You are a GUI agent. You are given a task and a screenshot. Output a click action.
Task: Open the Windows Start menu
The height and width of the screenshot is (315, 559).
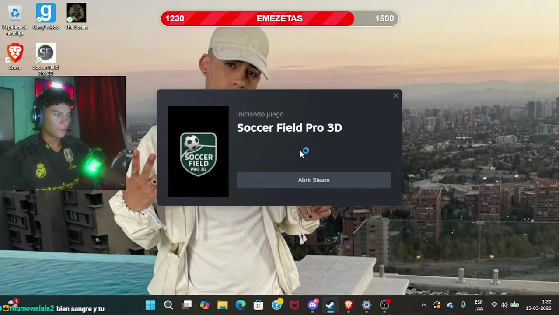coord(150,305)
